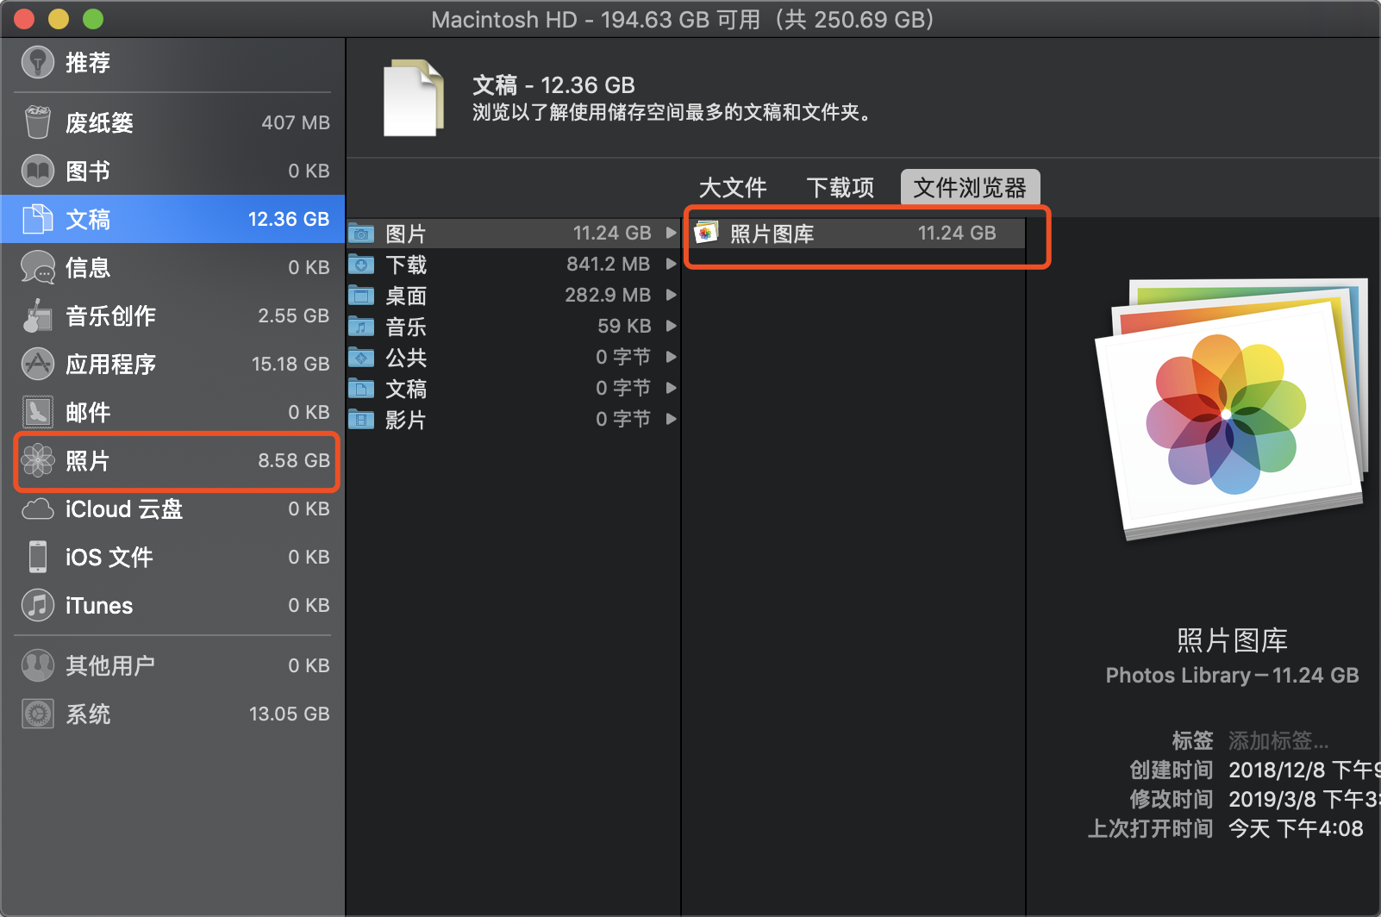Click the iCloud 云盘 cloud icon
This screenshot has height=917, width=1381.
[37, 508]
